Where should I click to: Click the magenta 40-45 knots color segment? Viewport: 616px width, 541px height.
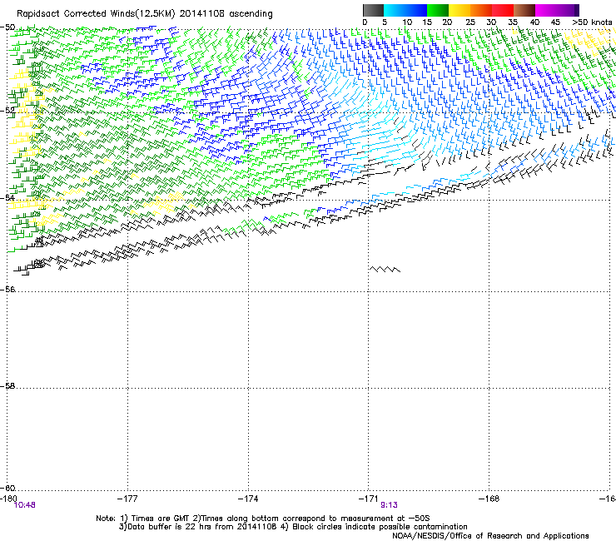pyautogui.click(x=546, y=10)
